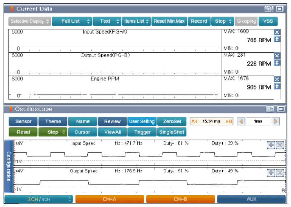Open User Setting
The height and width of the screenshot is (207, 291).
pos(142,121)
